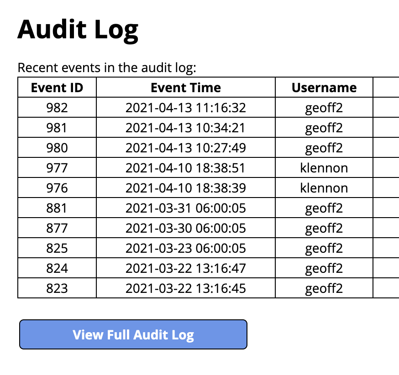Screen dimensions: 399x375
Task: Click username klennon for event 976
Action: point(324,188)
